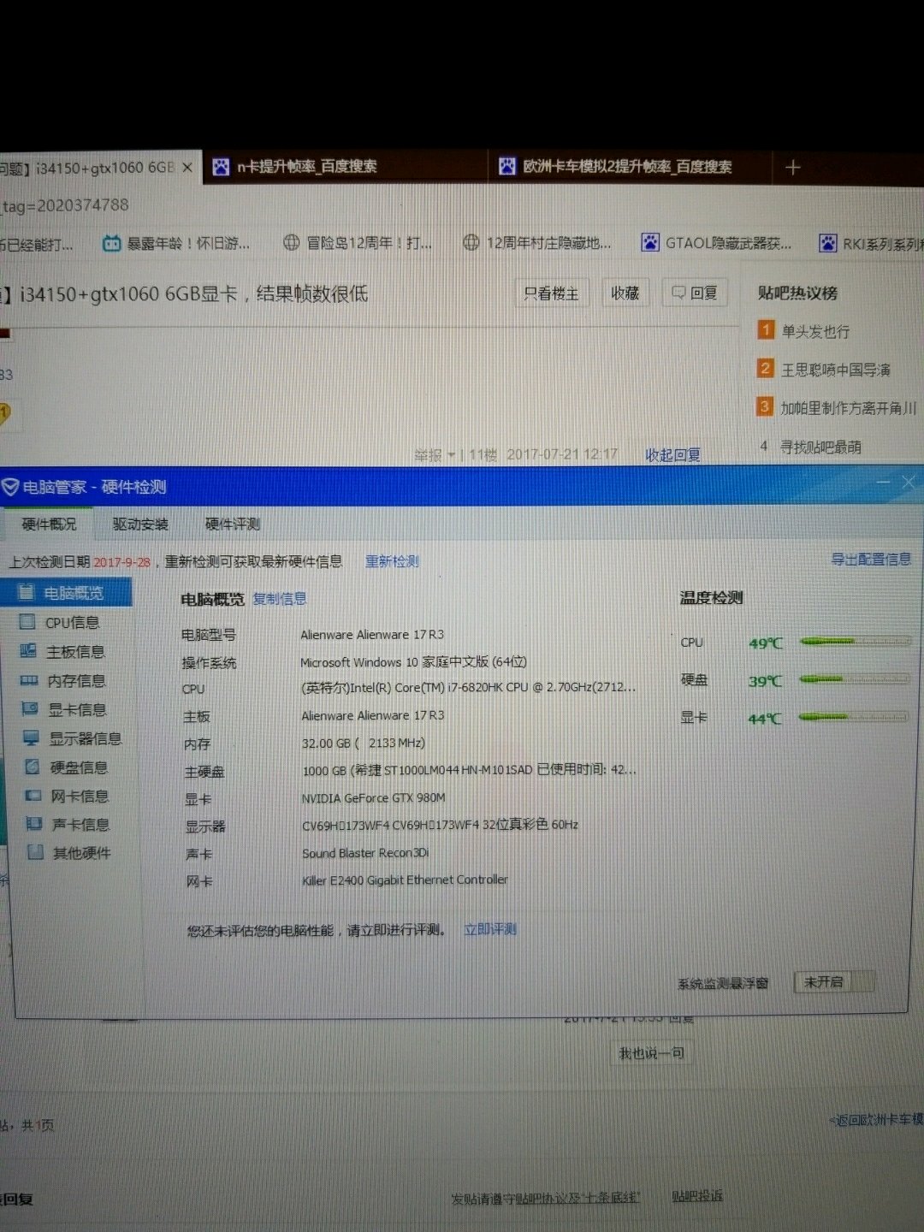
Task: Click the 收起回复 link
Action: click(672, 454)
